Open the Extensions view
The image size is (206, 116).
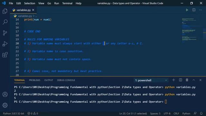[5, 55]
